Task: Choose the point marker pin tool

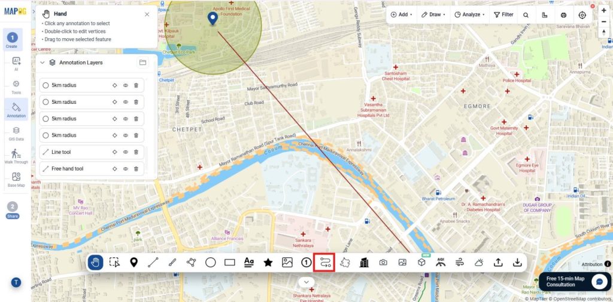Action: click(x=133, y=262)
